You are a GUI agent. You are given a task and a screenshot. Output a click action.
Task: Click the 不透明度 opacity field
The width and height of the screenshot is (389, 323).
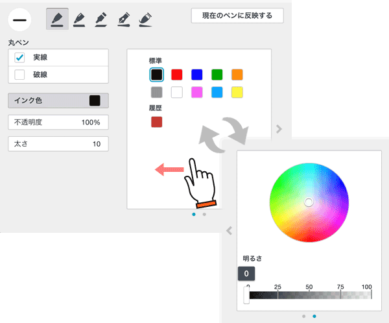[58, 122]
